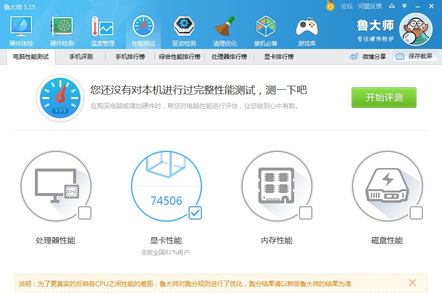The width and height of the screenshot is (442, 294).
Task: Open the 问题反馈 feedback link
Action: 369,6
